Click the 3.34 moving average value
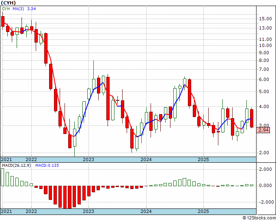Screen dimensions: 276x221 pyautogui.click(x=32, y=8)
